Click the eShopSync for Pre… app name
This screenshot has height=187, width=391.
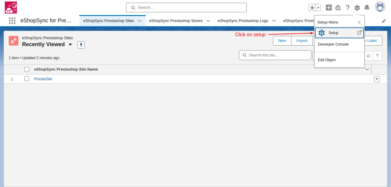[x=46, y=21]
